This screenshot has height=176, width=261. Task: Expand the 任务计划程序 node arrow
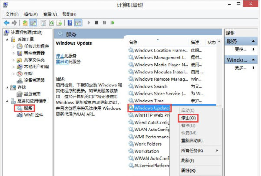pyautogui.click(x=13, y=46)
